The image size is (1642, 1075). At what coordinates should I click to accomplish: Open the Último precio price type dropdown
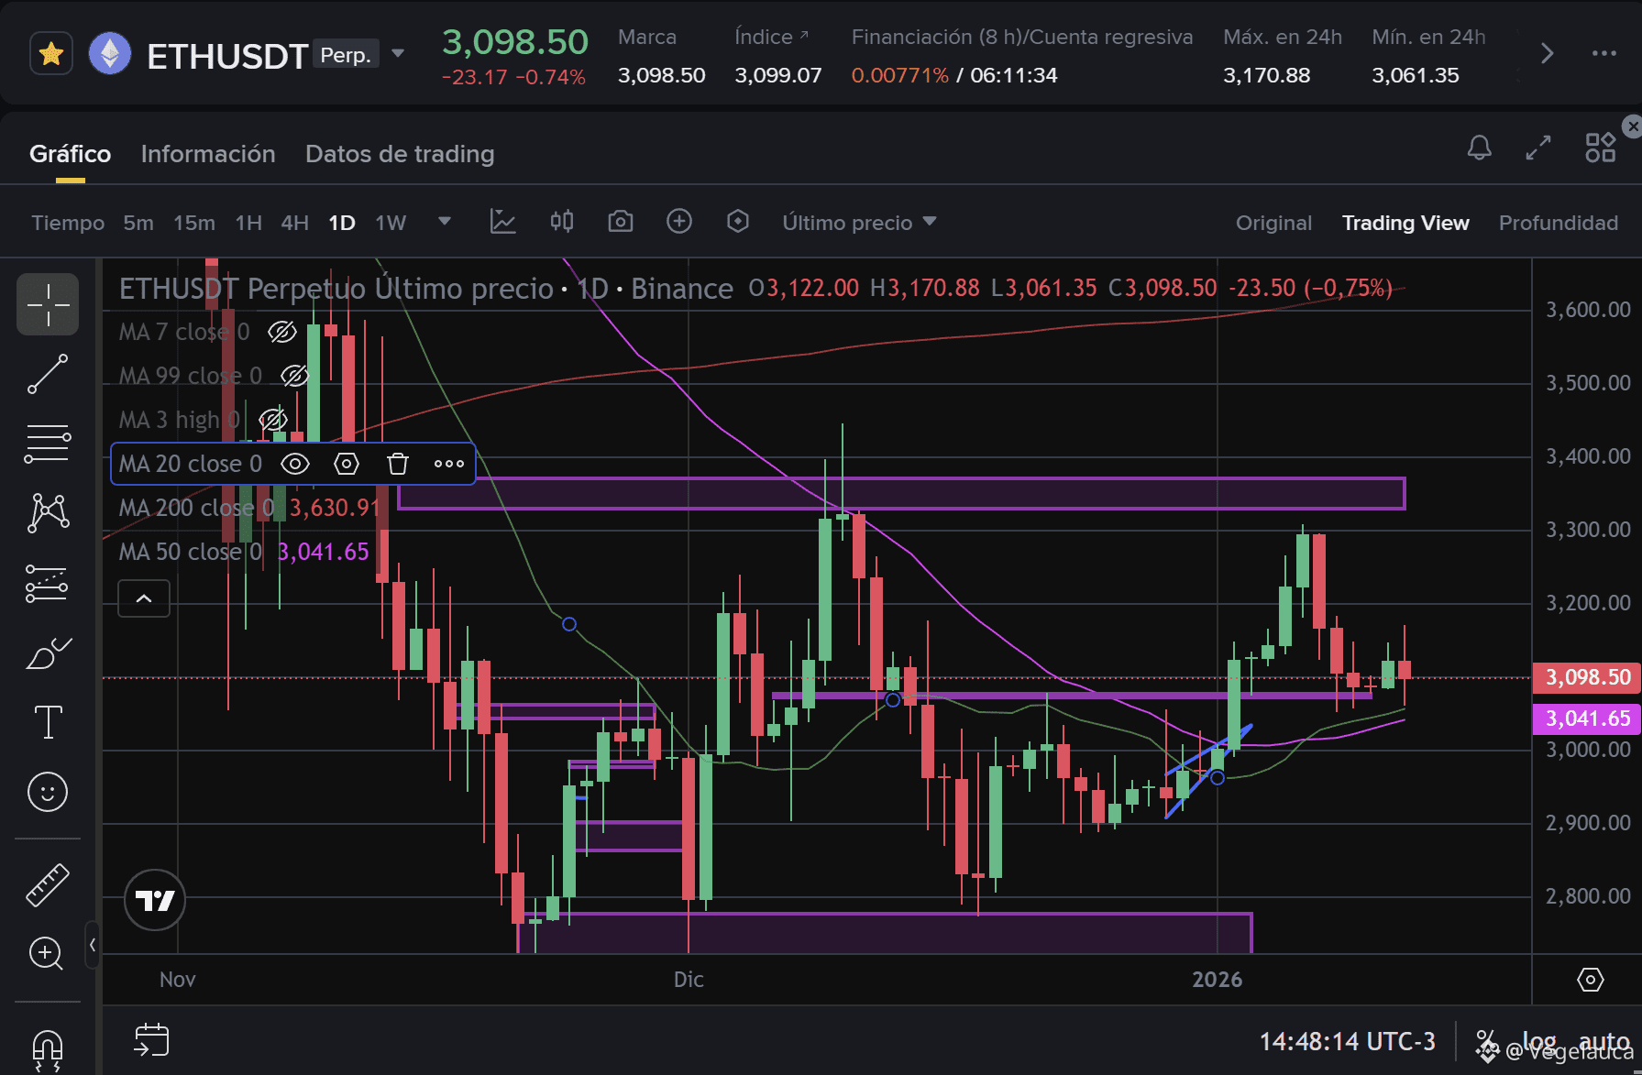click(x=859, y=223)
